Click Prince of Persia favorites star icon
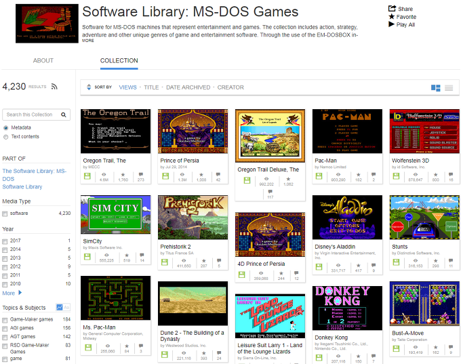The height and width of the screenshot is (364, 461). coord(201,175)
